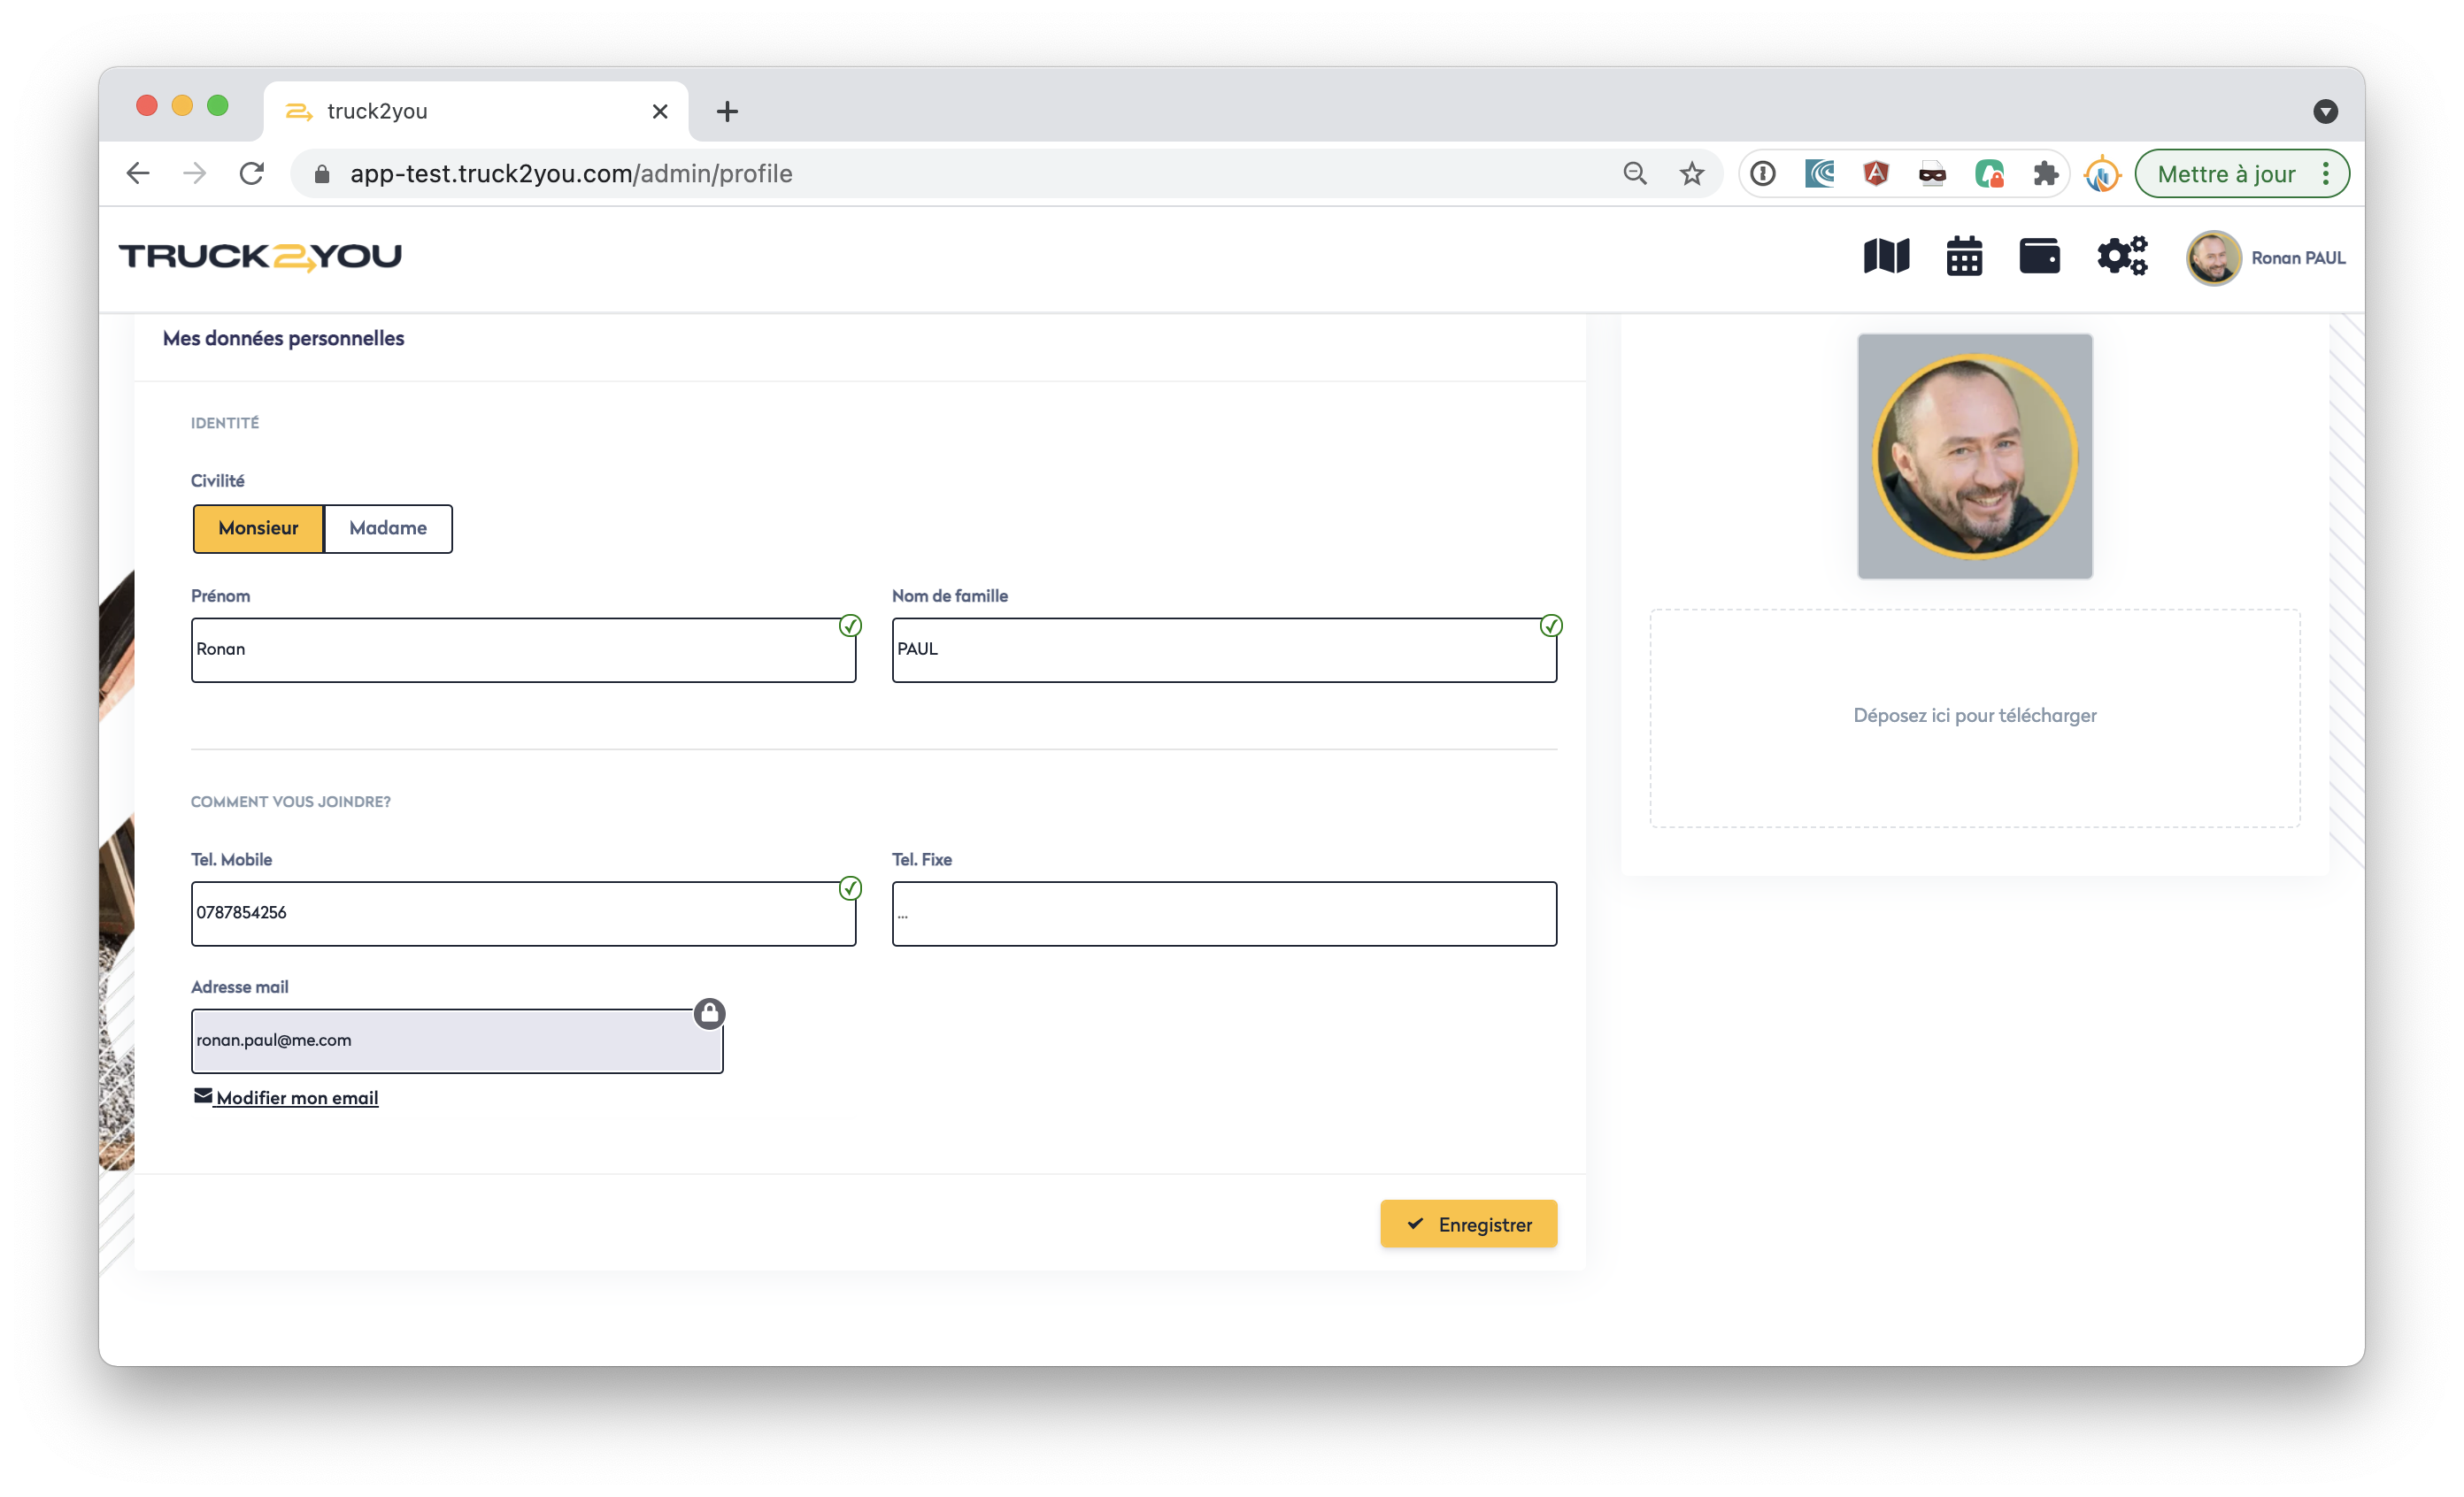Screen dimensions: 2464x1497
Task: Click the zoom magnifier in address bar
Action: coord(1634,174)
